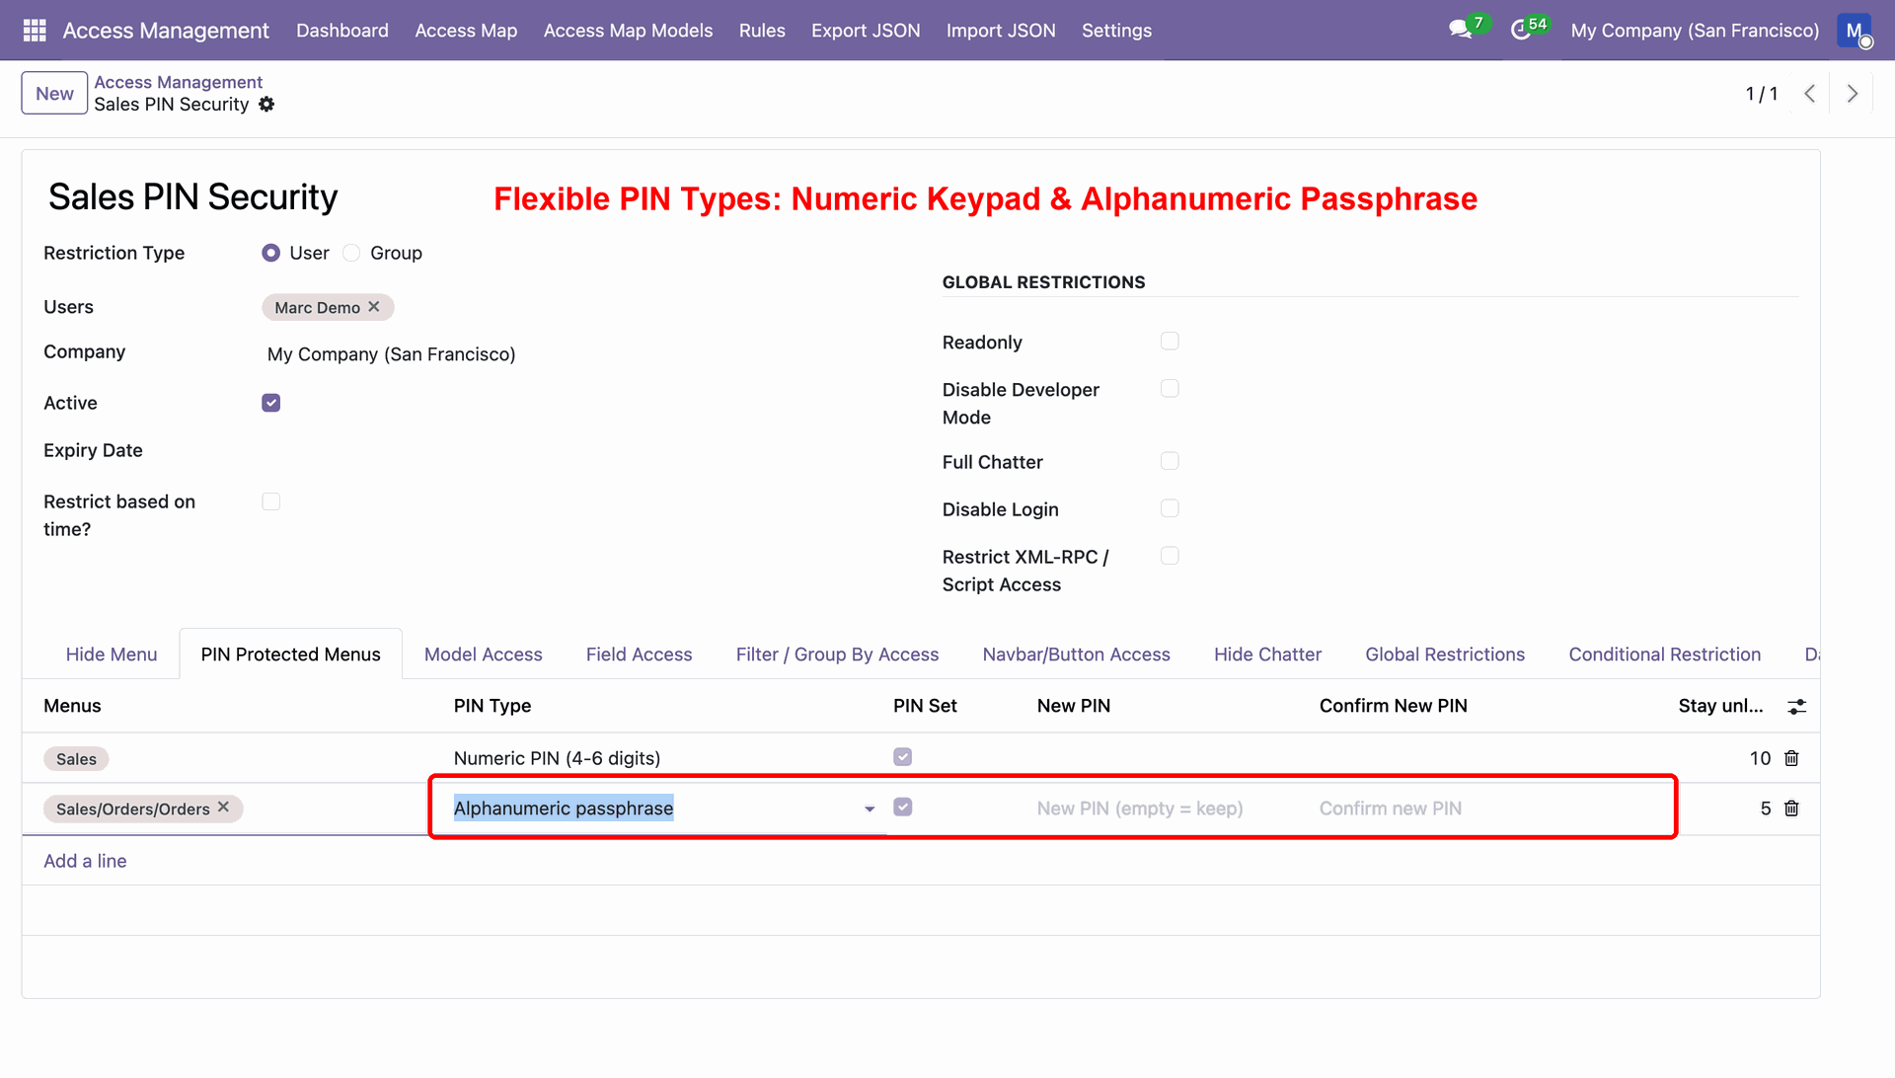Remove Sales/Orders/Orders menu tag
The width and height of the screenshot is (1895, 1078).
tap(224, 808)
